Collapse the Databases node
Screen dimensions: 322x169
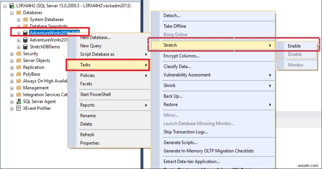pyautogui.click(x=12, y=13)
